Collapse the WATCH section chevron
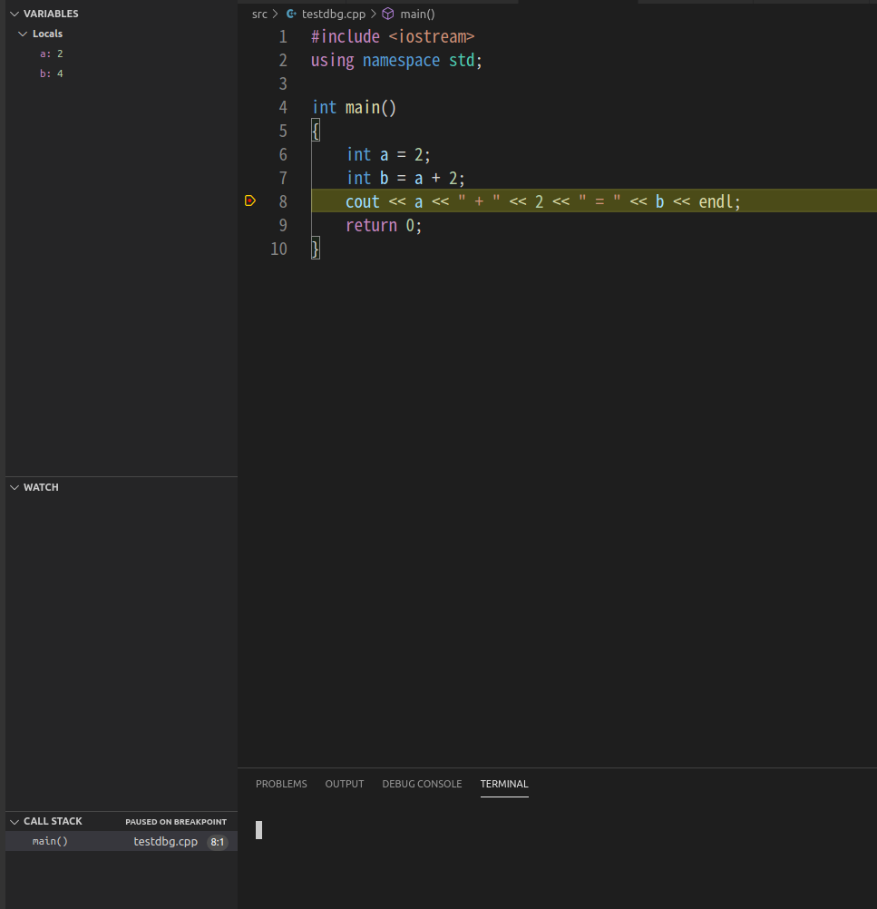This screenshot has height=909, width=877. point(15,487)
